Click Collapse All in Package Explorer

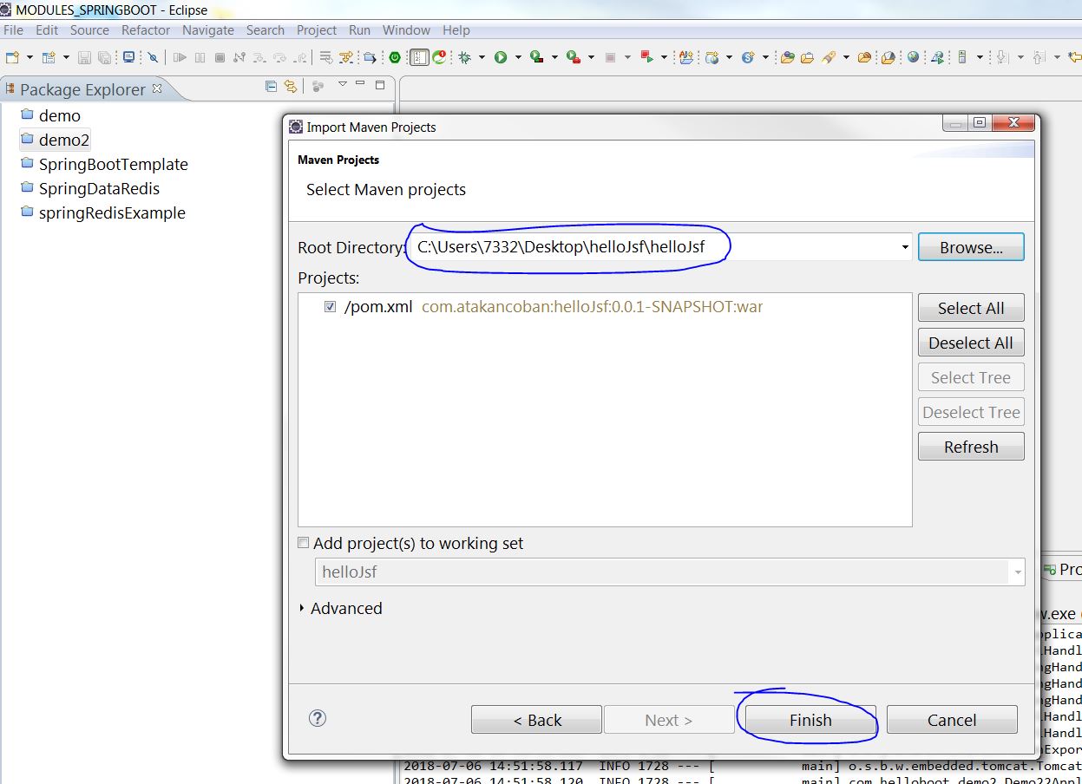[x=272, y=86]
